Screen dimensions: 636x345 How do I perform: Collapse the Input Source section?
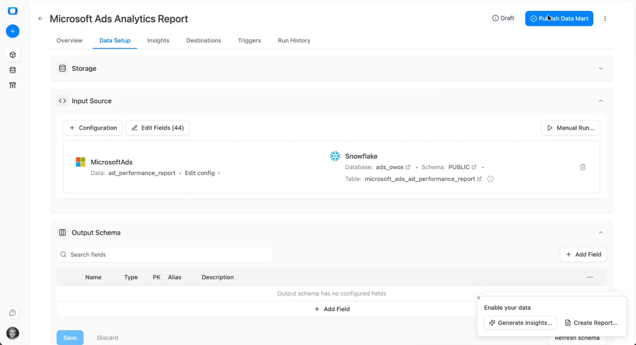pyautogui.click(x=601, y=101)
